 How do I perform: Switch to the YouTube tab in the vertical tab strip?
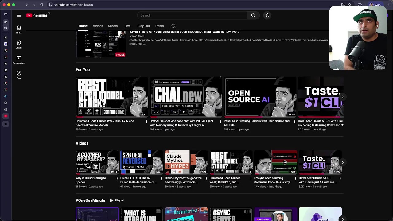pos(6,116)
